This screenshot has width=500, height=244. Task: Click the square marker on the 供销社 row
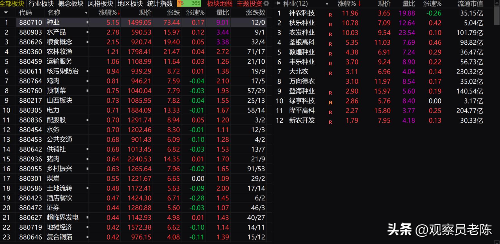tap(87, 149)
